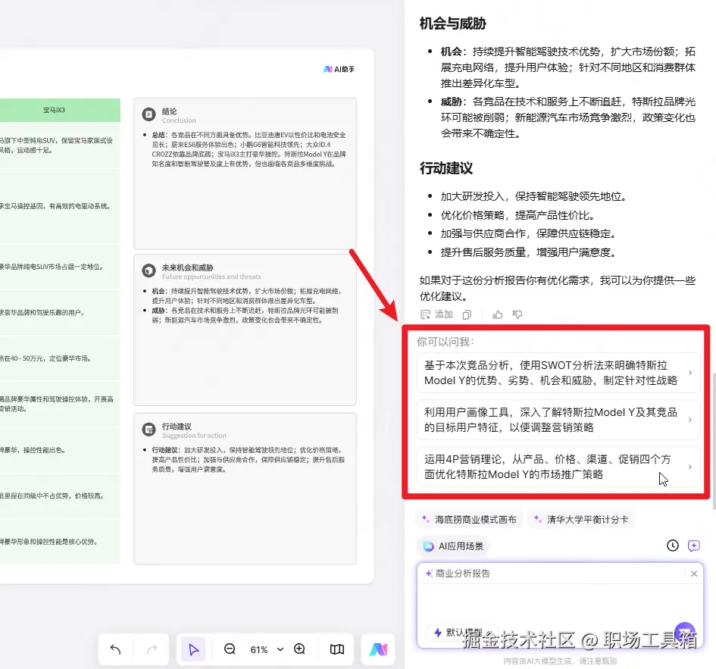Select the 4P营销理论 suggested question
Image resolution: width=716 pixels, height=669 pixels.
pos(558,467)
